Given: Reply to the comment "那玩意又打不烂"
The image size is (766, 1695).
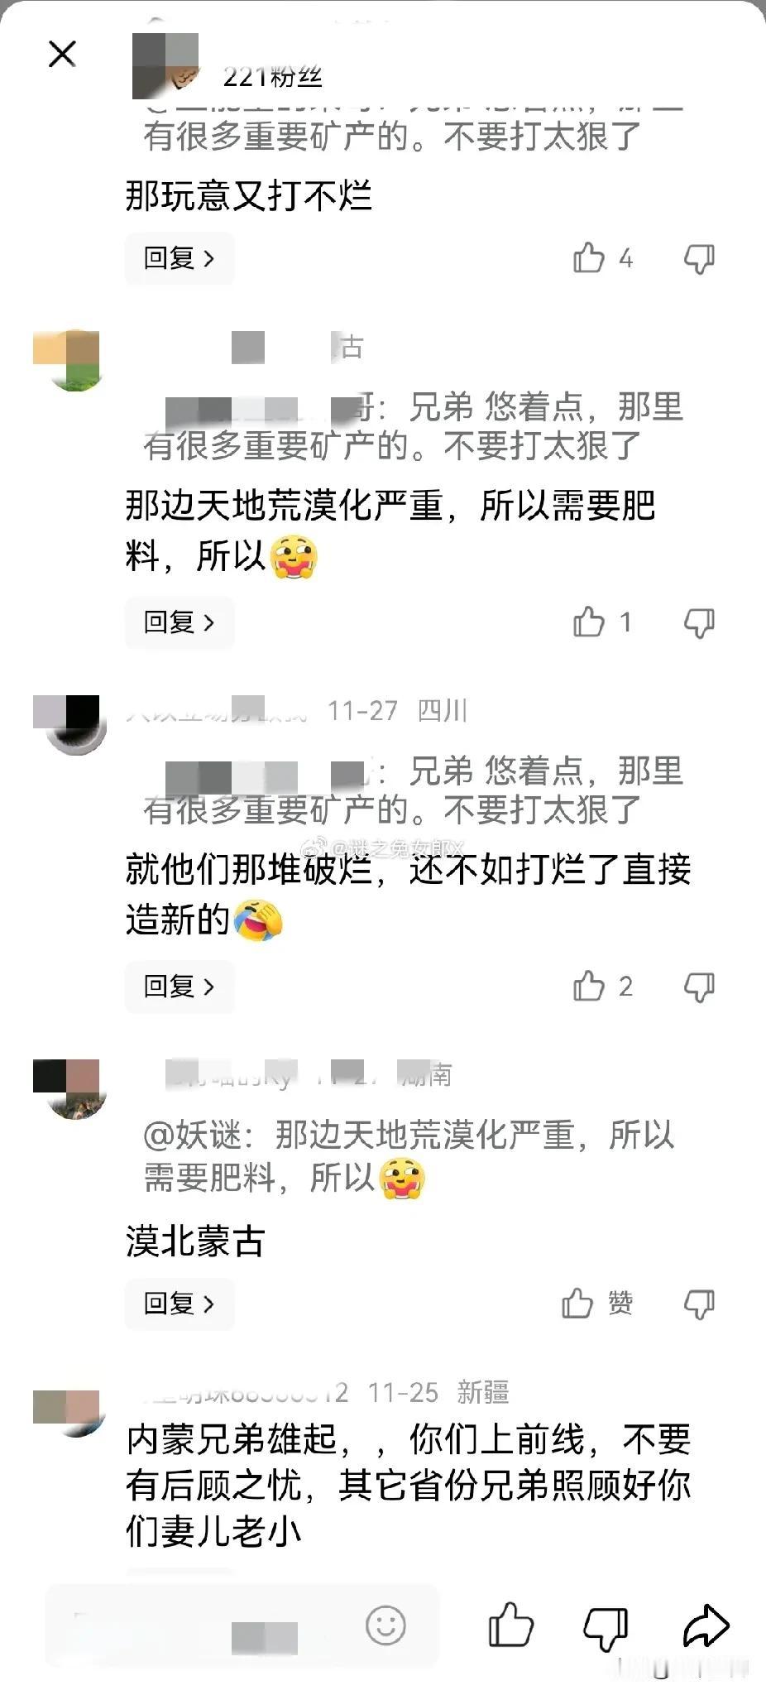Looking at the screenshot, I should 180,258.
